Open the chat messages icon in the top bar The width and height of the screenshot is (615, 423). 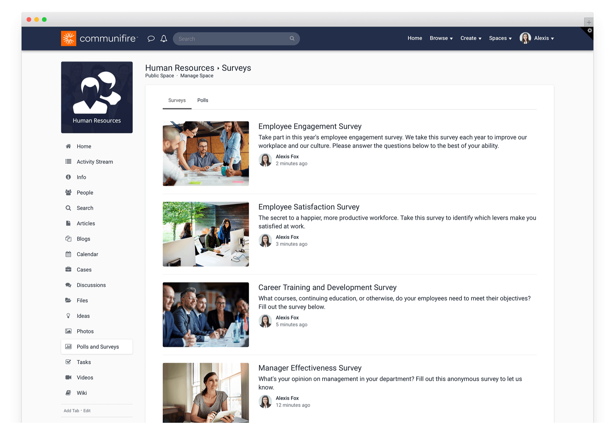pyautogui.click(x=151, y=38)
